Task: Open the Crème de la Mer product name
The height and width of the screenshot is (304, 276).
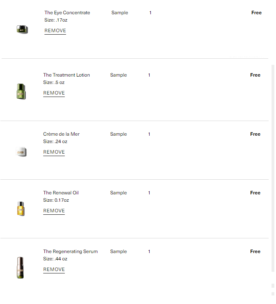Action: click(x=61, y=134)
